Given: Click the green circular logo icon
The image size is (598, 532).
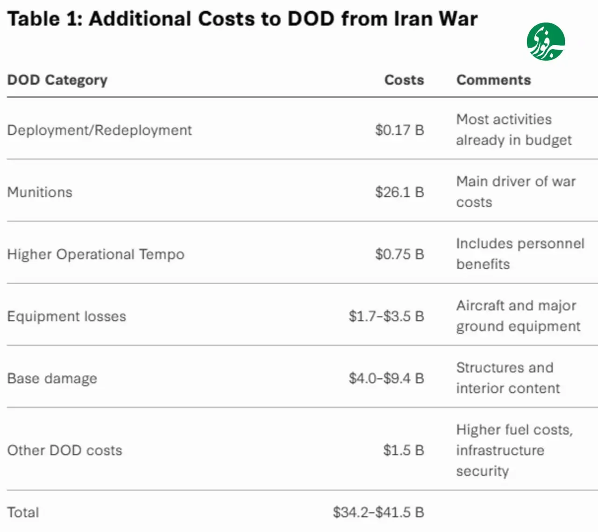Looking at the screenshot, I should [x=546, y=42].
